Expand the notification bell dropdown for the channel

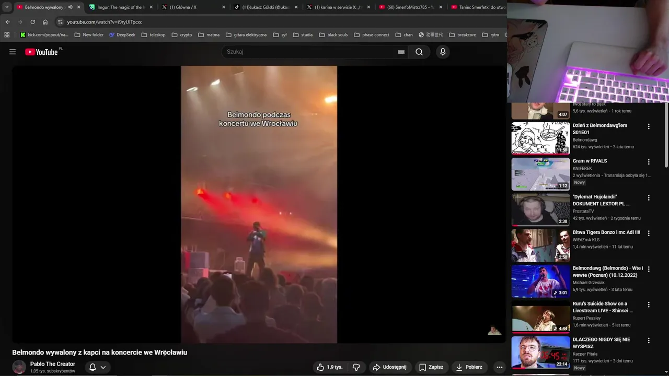click(97, 367)
